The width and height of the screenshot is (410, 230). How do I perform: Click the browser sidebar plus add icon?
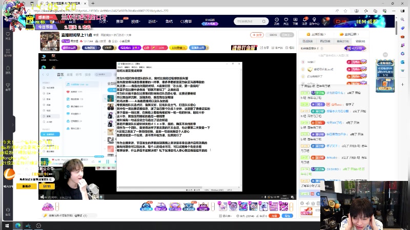pos(402,84)
